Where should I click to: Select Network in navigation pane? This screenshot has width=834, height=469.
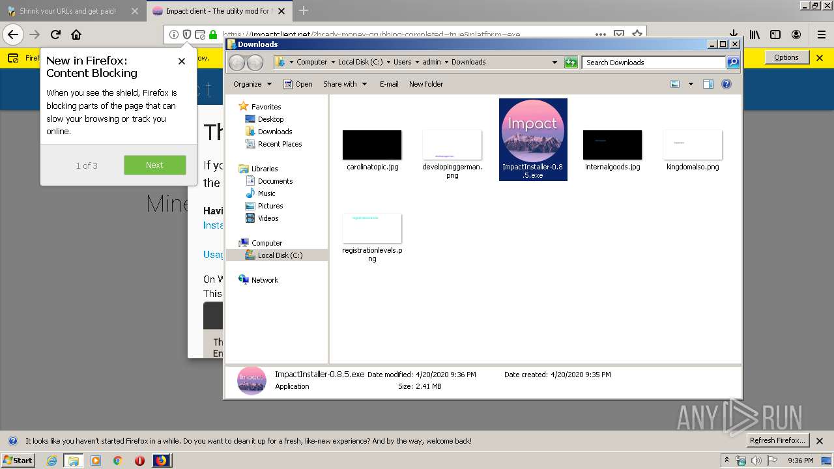(x=265, y=280)
